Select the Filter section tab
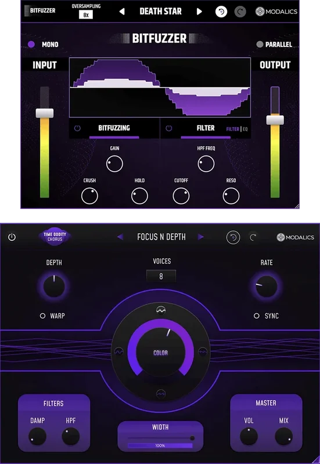Screen dimensions: 320x464 coord(206,128)
